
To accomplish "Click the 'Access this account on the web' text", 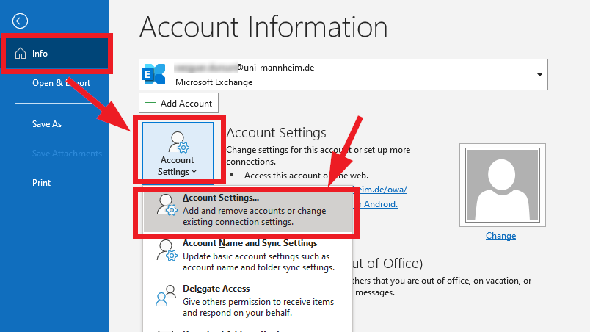I will (x=306, y=176).
